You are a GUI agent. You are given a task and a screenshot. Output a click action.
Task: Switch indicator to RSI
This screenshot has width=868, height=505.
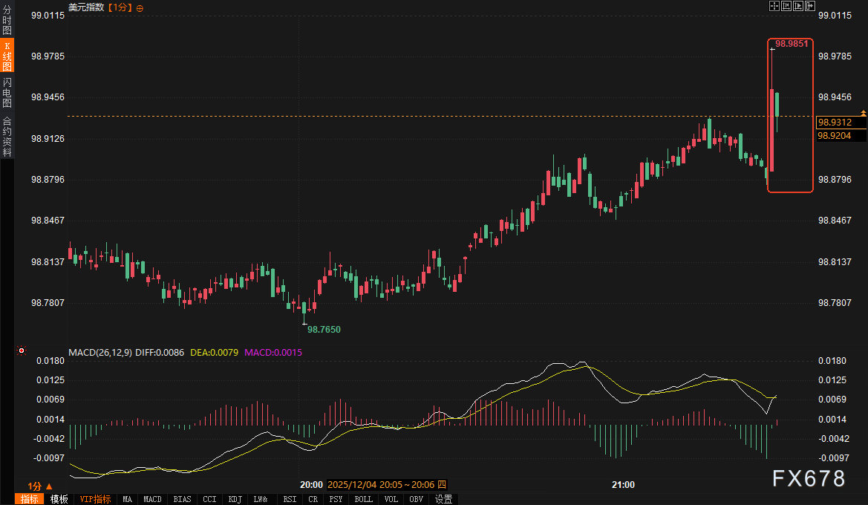[x=290, y=499]
